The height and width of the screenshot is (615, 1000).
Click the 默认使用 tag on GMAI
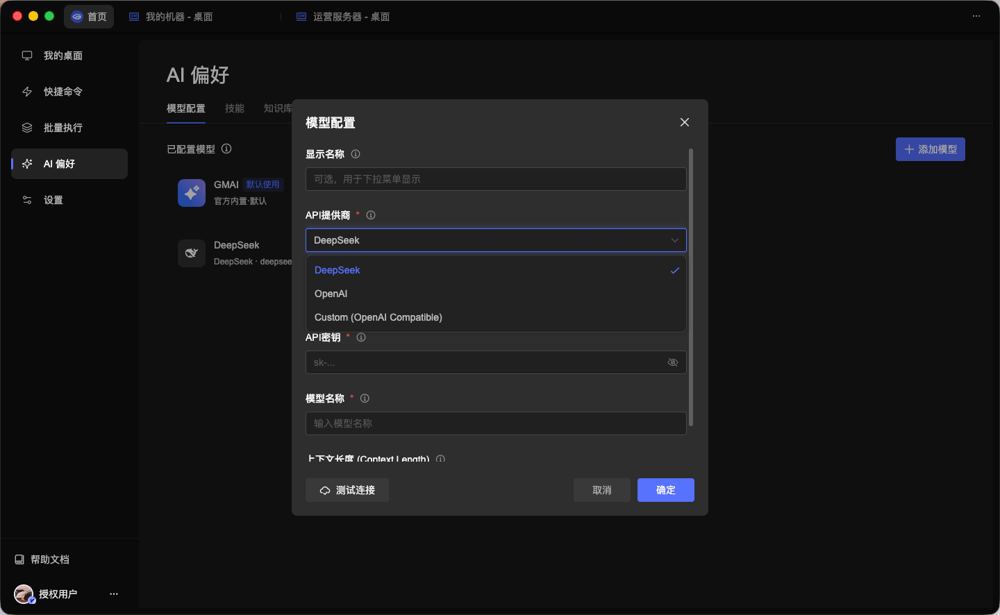(x=263, y=185)
